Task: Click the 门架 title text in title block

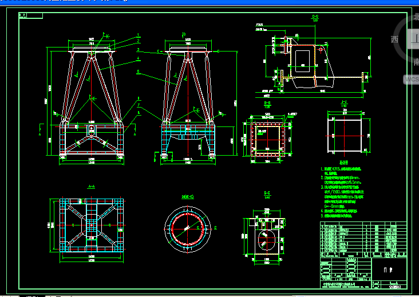Action: click(x=388, y=270)
